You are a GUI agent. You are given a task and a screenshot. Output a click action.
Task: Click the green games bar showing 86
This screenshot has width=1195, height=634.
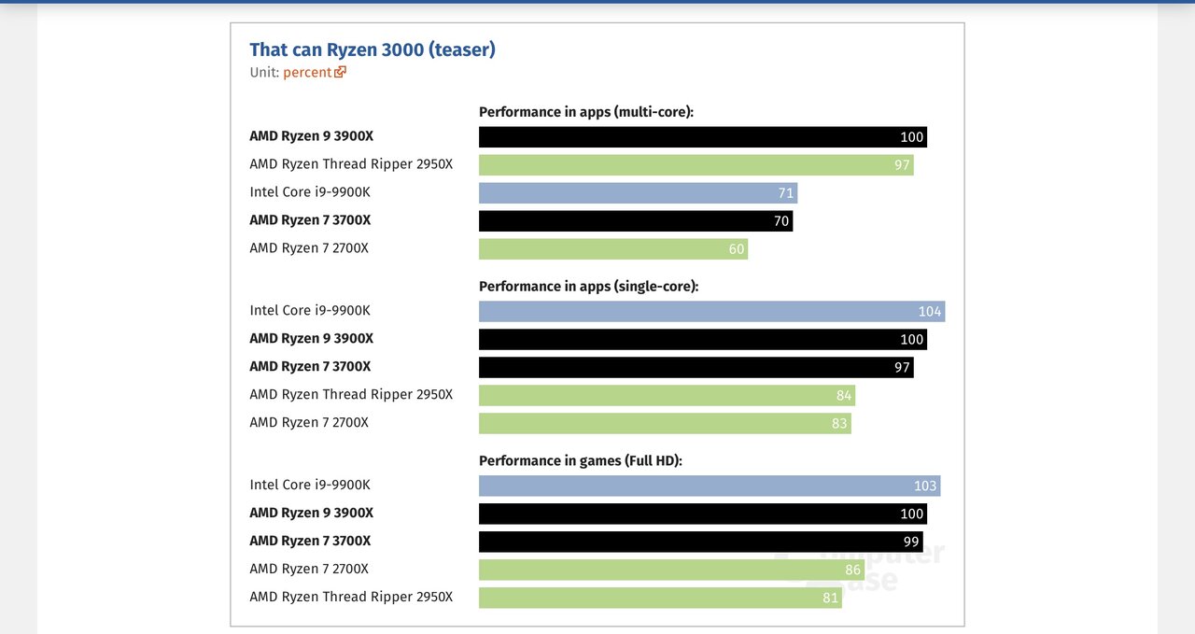tap(671, 571)
